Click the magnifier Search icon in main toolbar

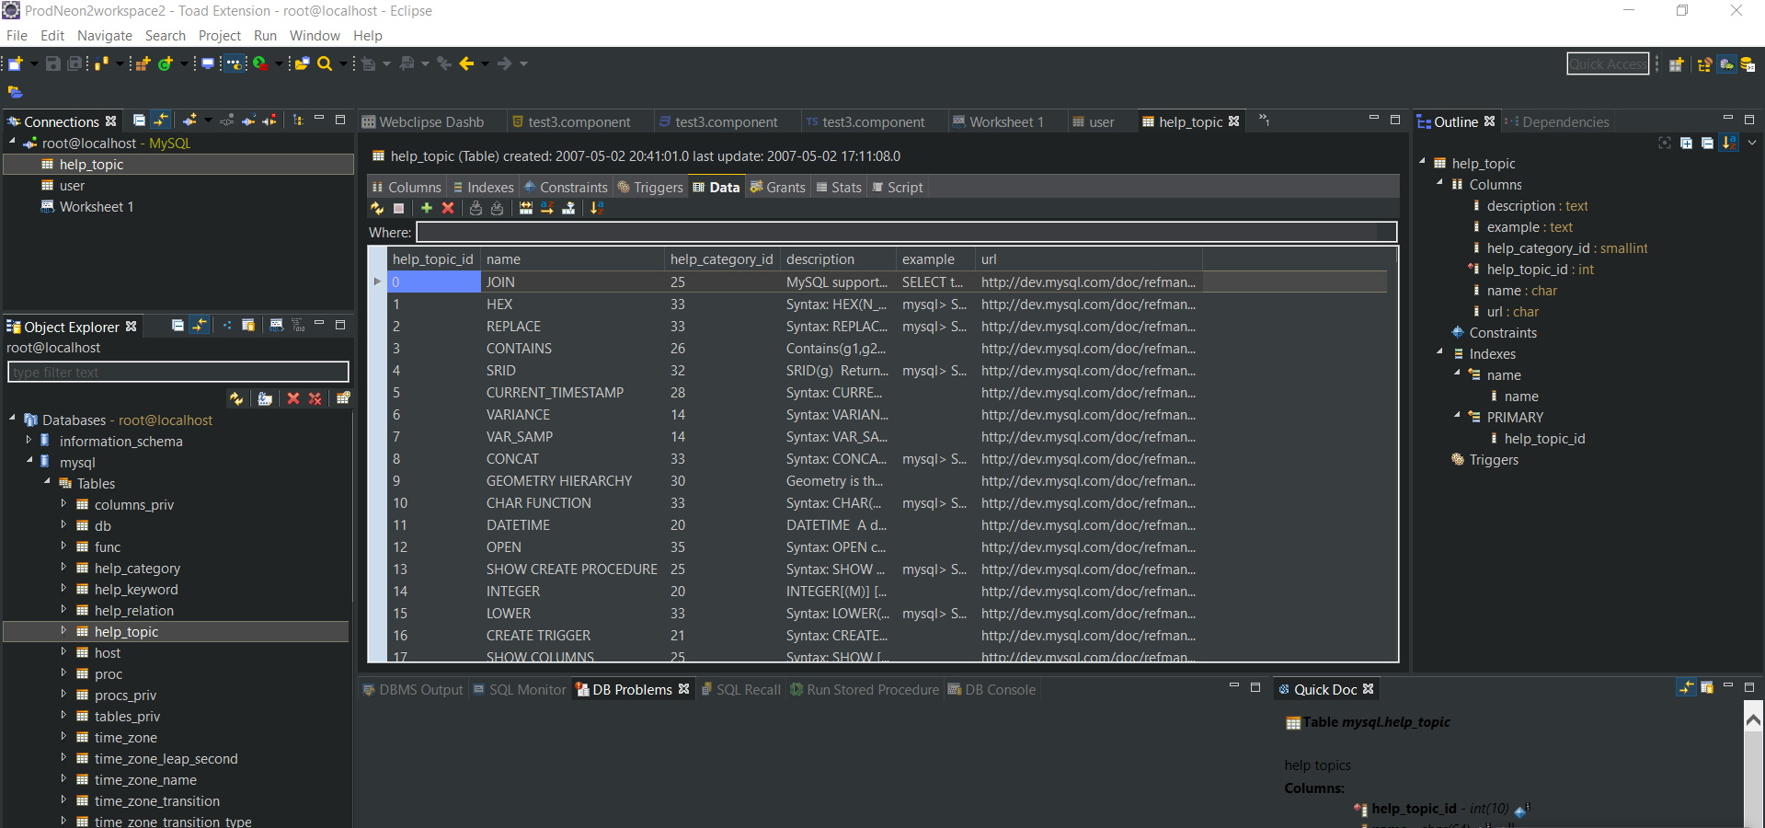325,63
